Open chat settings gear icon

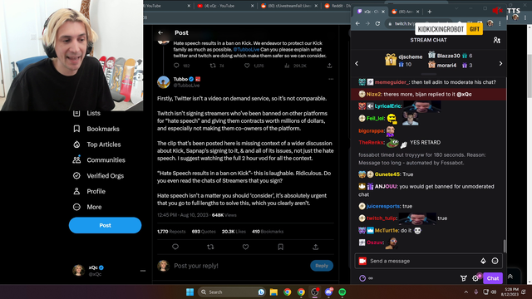475,278
